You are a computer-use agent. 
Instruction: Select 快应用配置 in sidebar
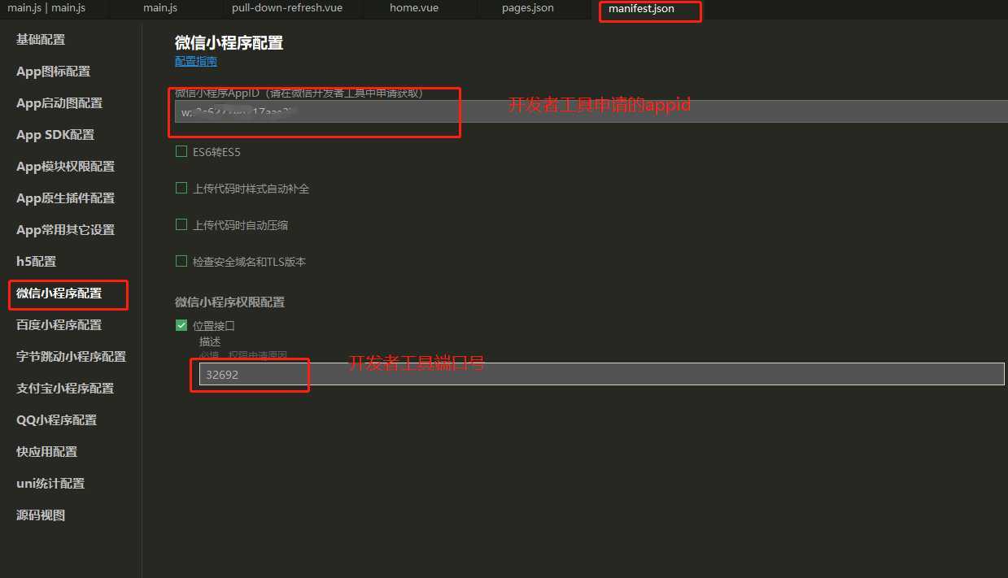[x=46, y=452]
